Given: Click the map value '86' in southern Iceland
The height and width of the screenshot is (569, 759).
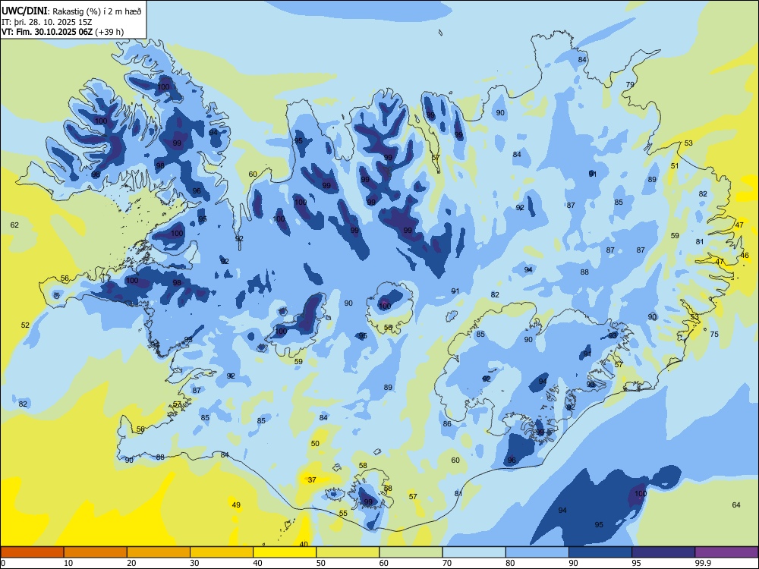Looking at the screenshot, I should point(447,424).
